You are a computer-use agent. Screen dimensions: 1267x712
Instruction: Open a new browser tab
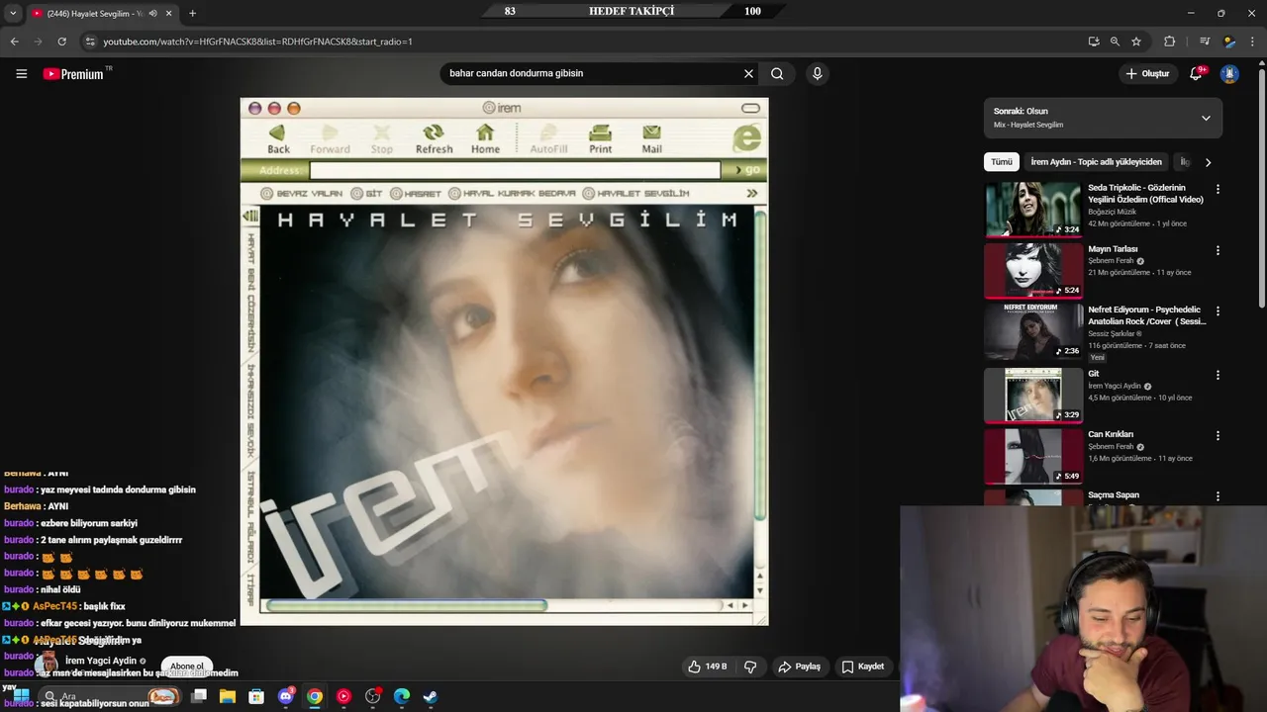192,13
